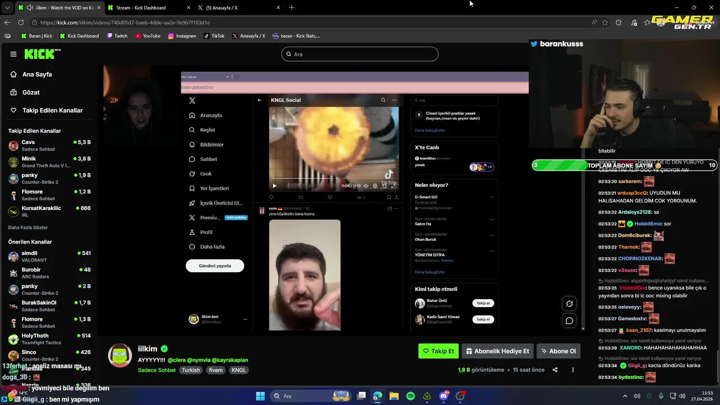Open the Sinco channel in sidebar
720x405 pixels.
(49, 355)
